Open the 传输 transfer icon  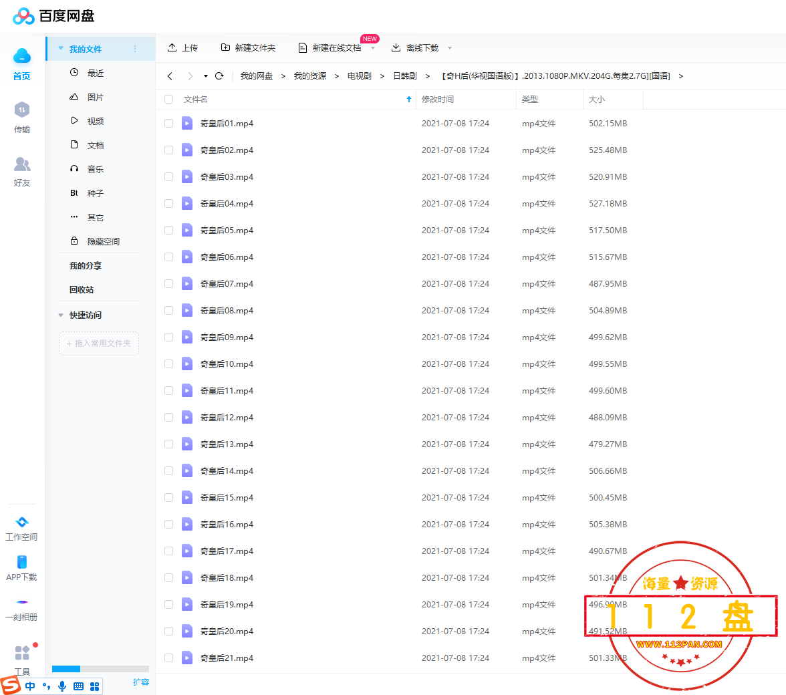[x=21, y=110]
